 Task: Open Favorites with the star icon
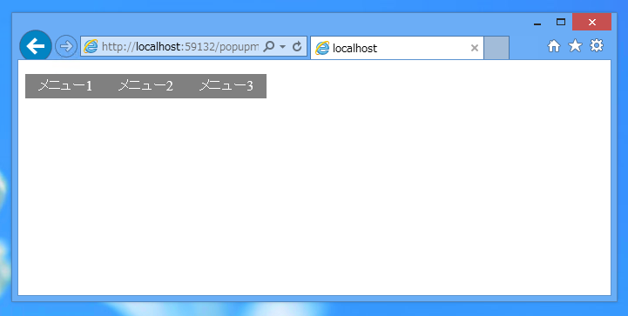[x=575, y=45]
